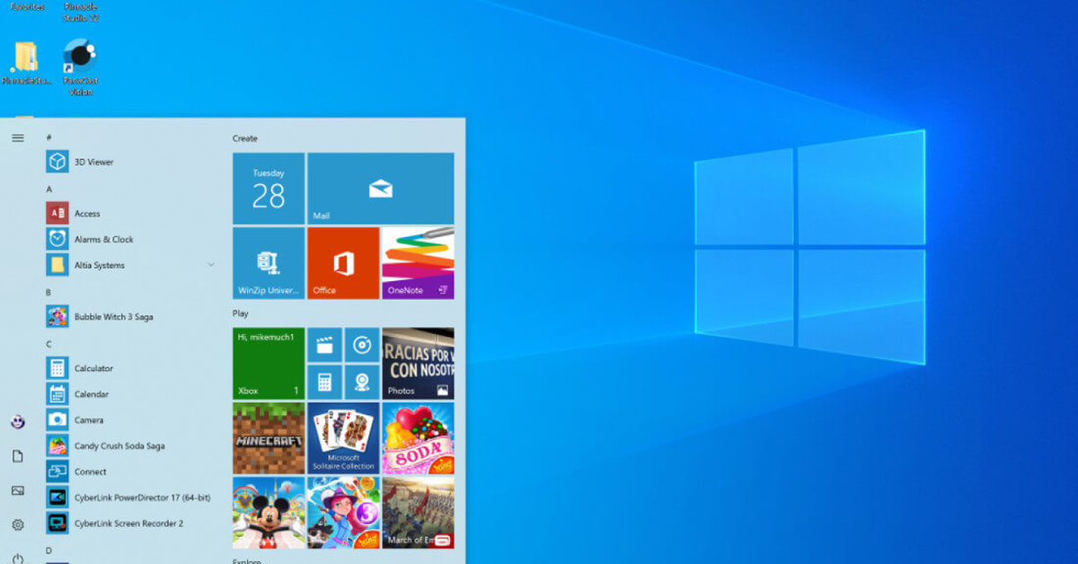The width and height of the screenshot is (1078, 564).
Task: Launch the OneNote tile
Action: click(418, 263)
